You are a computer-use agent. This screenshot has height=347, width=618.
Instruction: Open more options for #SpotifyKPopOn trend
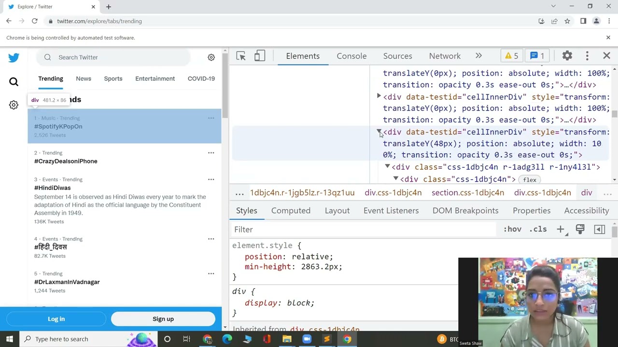click(211, 118)
